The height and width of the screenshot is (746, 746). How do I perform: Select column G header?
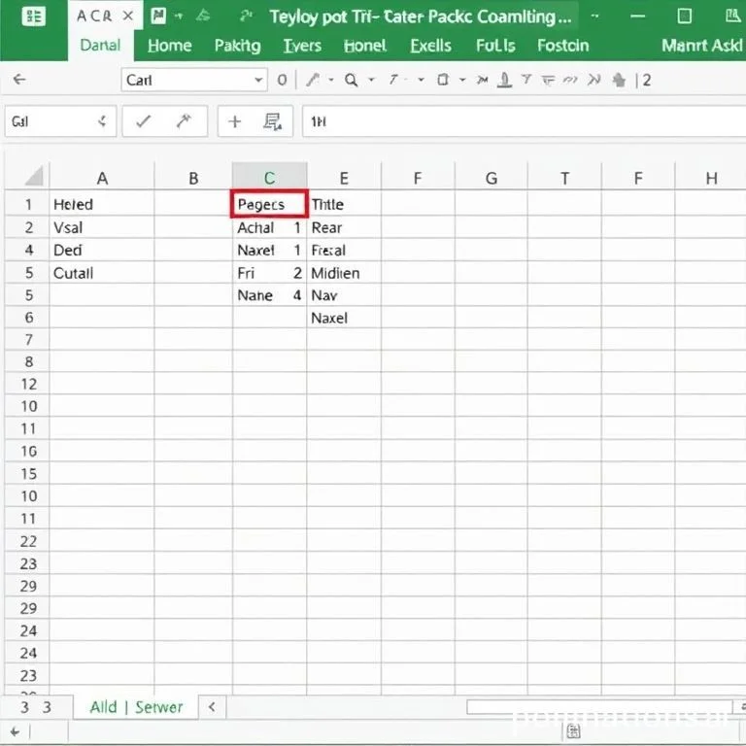click(x=491, y=178)
